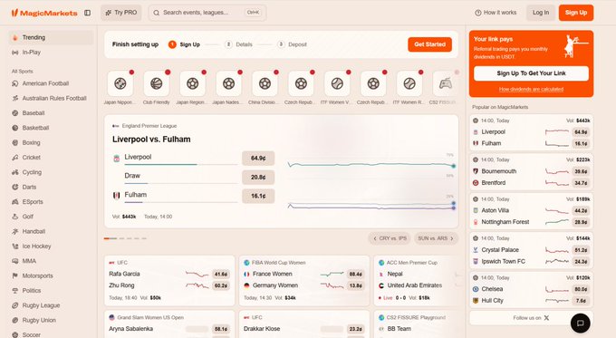Open the Japan Nades league icon
The height and width of the screenshot is (338, 616).
(x=228, y=83)
